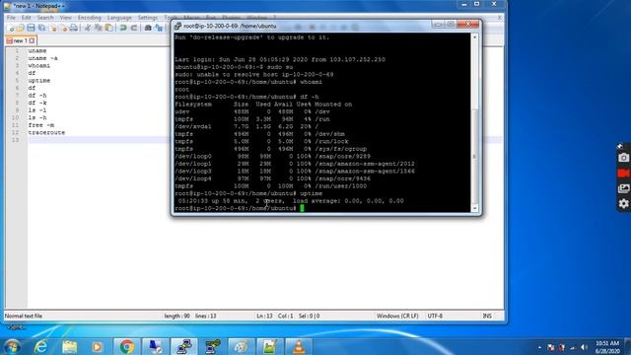
Task: Open File Explorer from the taskbar
Action: tap(69, 346)
